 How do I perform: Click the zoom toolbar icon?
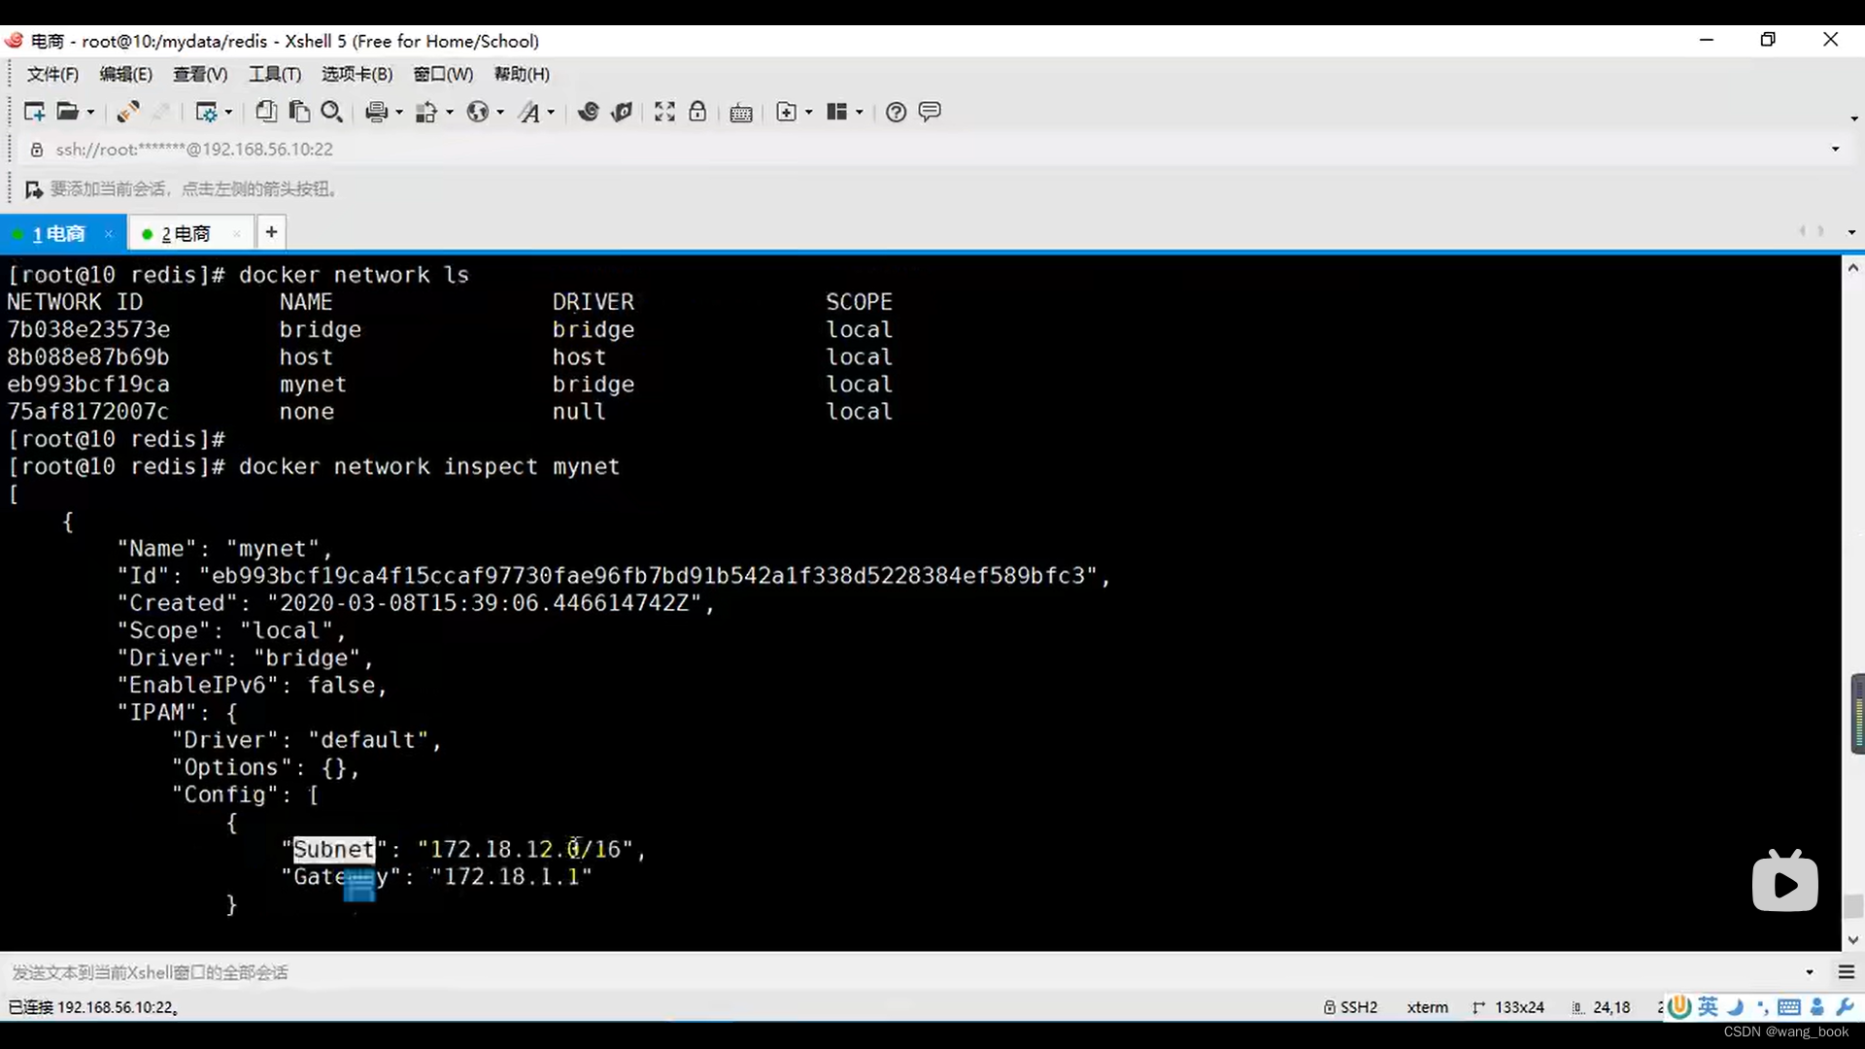coord(330,113)
